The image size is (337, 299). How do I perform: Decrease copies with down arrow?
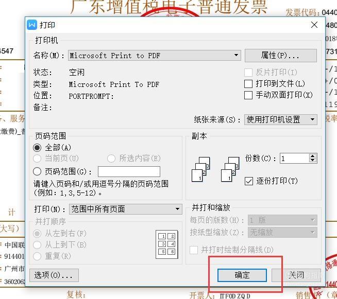pyautogui.click(x=313, y=161)
